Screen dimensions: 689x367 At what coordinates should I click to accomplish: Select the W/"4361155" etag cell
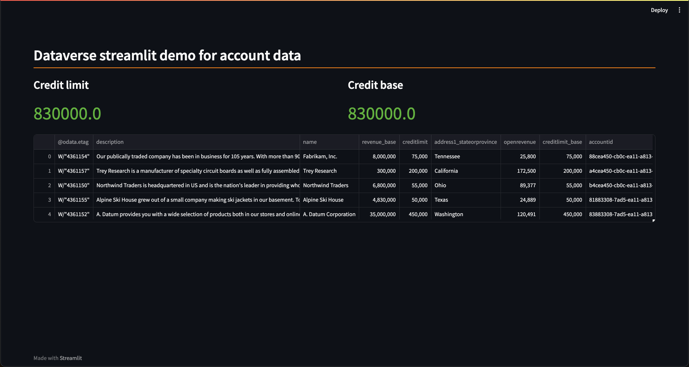(74, 200)
